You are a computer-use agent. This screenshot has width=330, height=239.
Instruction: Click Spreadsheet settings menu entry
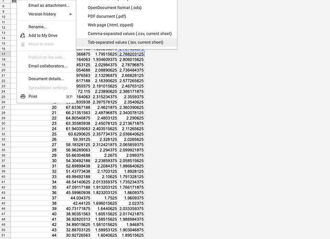pos(49,87)
